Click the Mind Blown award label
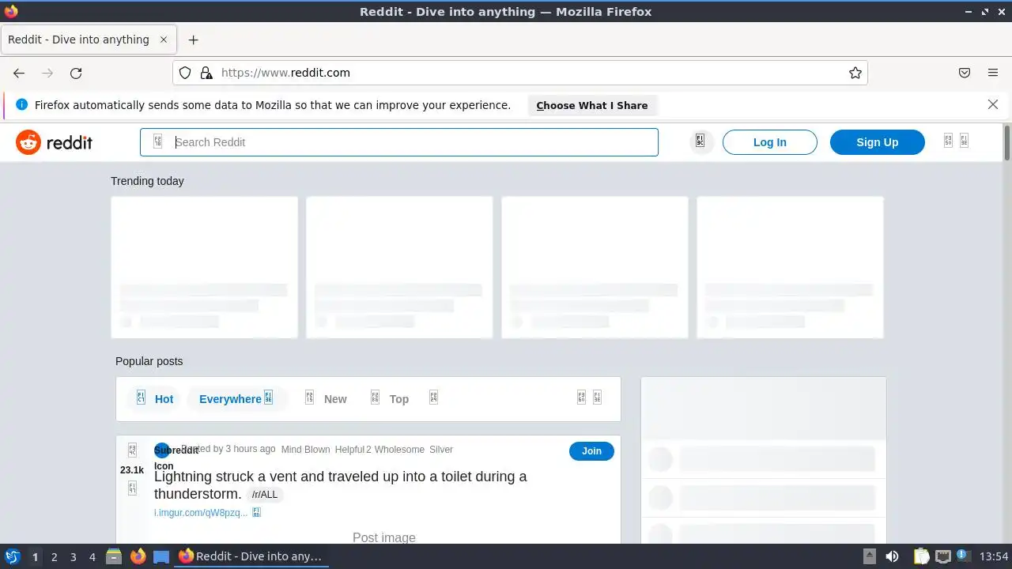1012x569 pixels. (x=305, y=450)
